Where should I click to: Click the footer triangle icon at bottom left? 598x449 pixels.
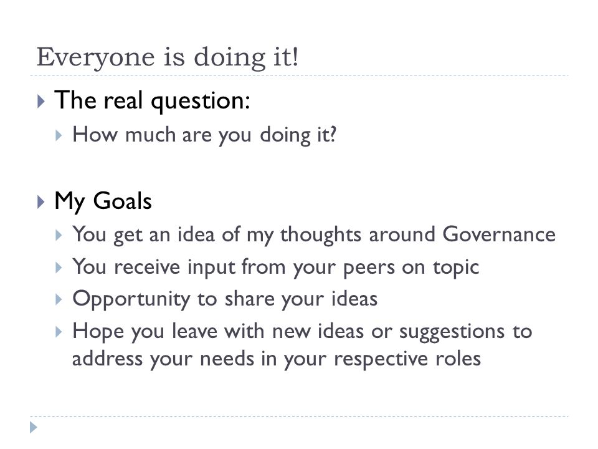(34, 427)
